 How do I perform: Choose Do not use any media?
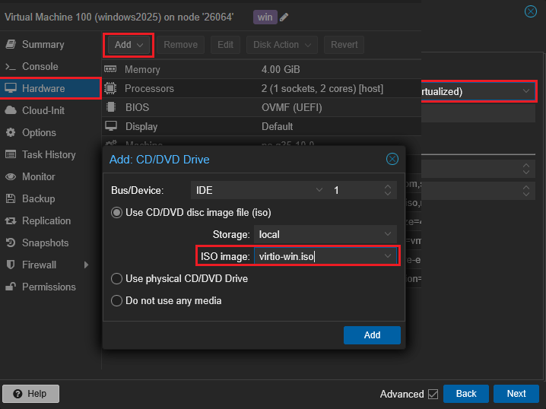click(117, 300)
